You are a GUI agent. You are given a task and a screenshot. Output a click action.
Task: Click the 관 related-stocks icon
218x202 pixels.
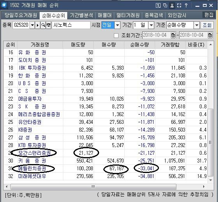[x=49, y=25]
